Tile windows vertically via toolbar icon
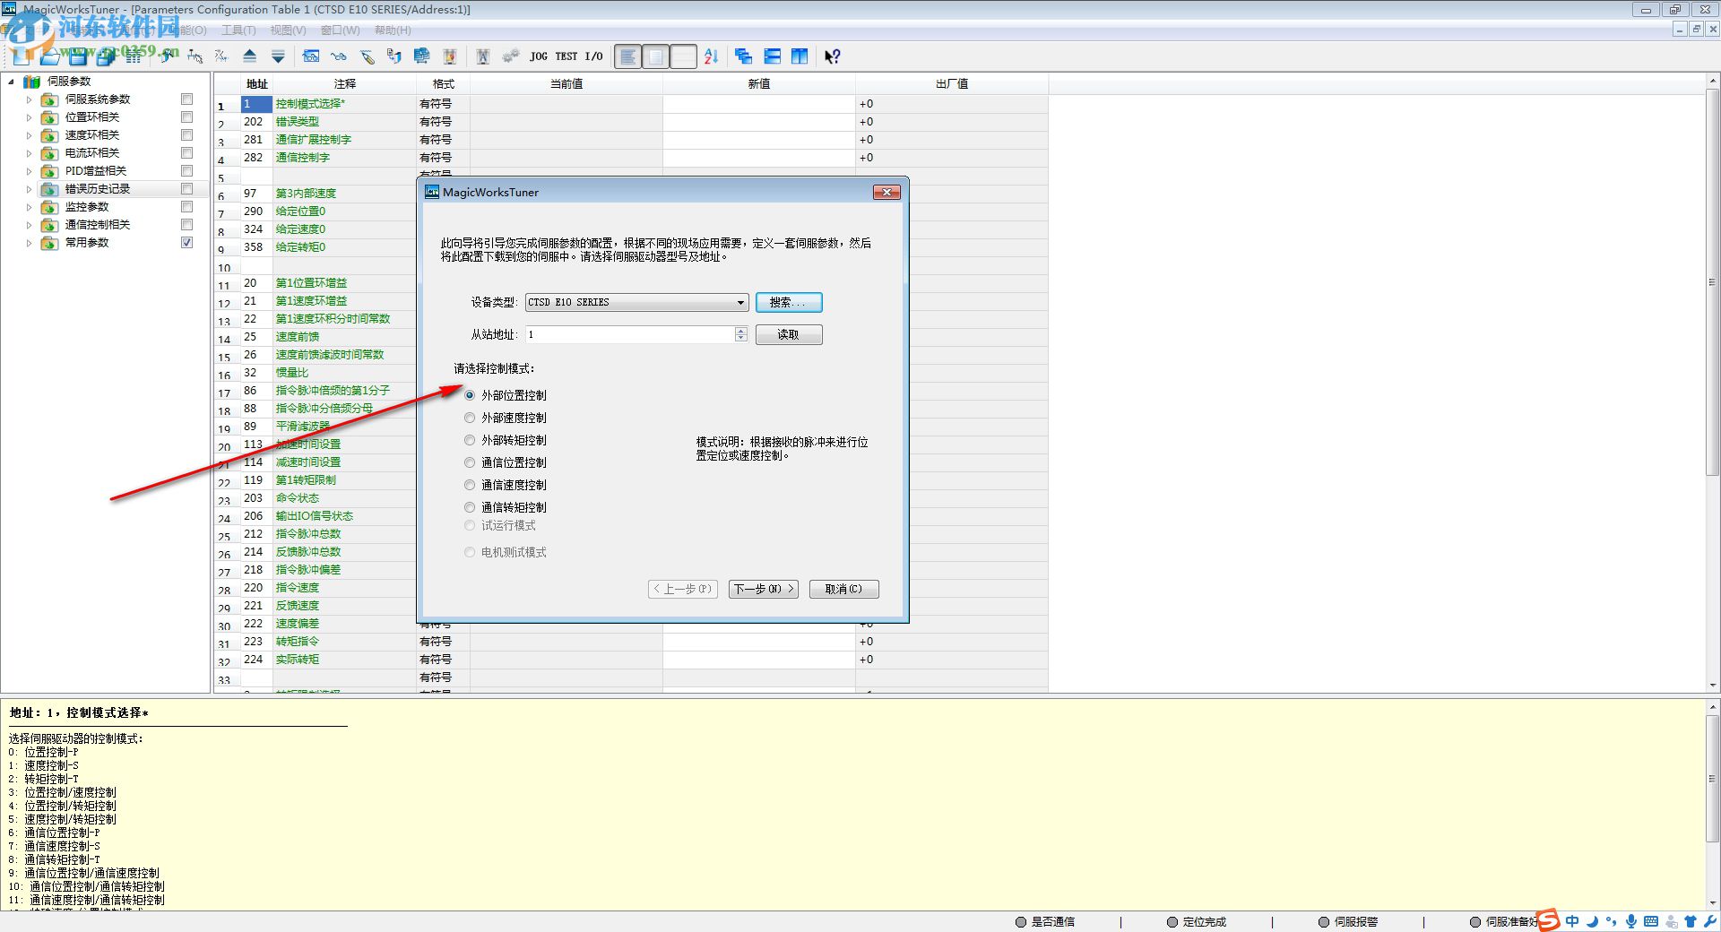Viewport: 1721px width, 932px height. tap(800, 56)
